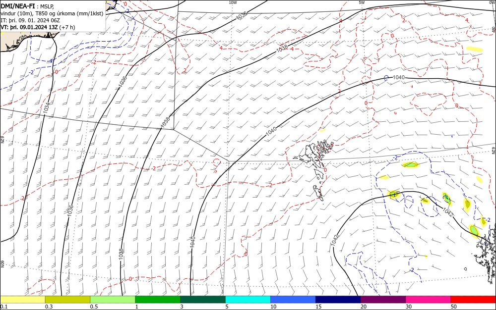The width and height of the screenshot is (496, 310).
Task: Click the legend value '50'
Action: tap(454, 307)
